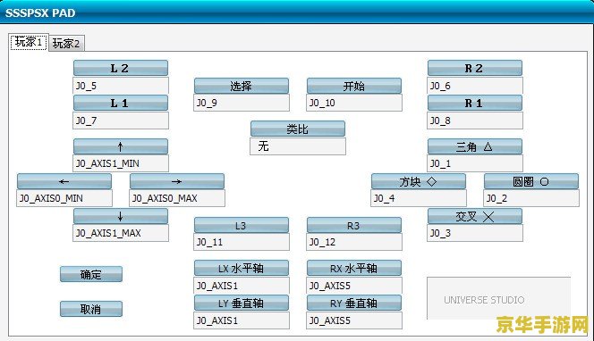This screenshot has width=594, height=341.
Task: Select the J0_AXIS1 field under LX 水平轴
Action: click(242, 286)
